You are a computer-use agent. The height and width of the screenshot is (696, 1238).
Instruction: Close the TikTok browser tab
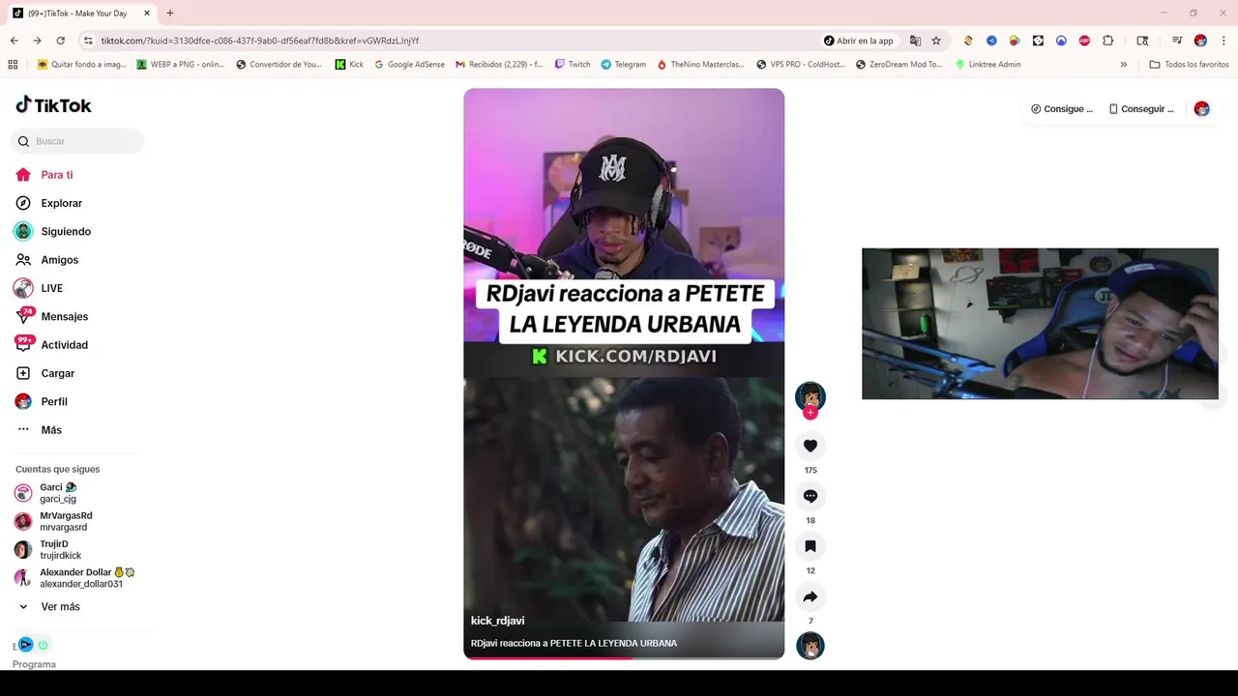[147, 14]
